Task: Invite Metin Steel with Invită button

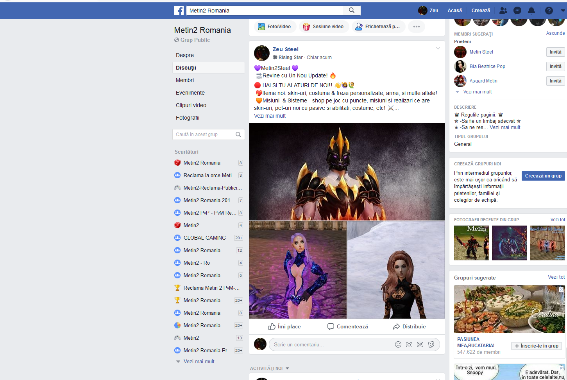Action: point(555,52)
